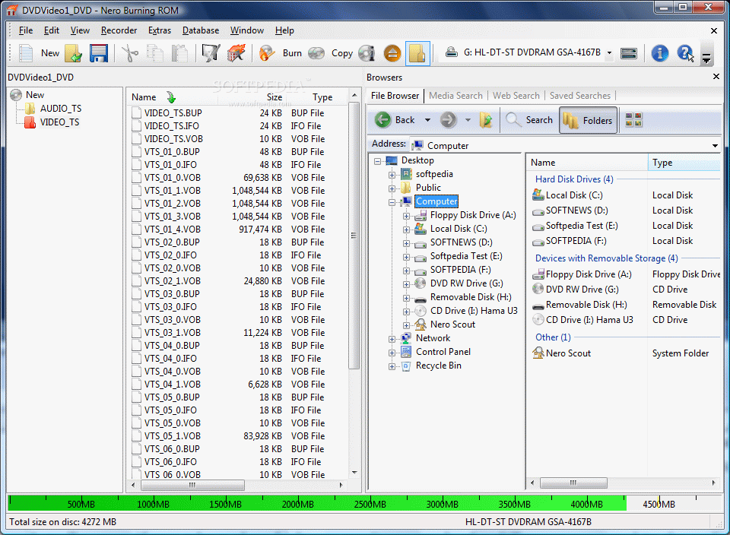
Task: Collapse the Computer tree node
Action: pyautogui.click(x=392, y=202)
